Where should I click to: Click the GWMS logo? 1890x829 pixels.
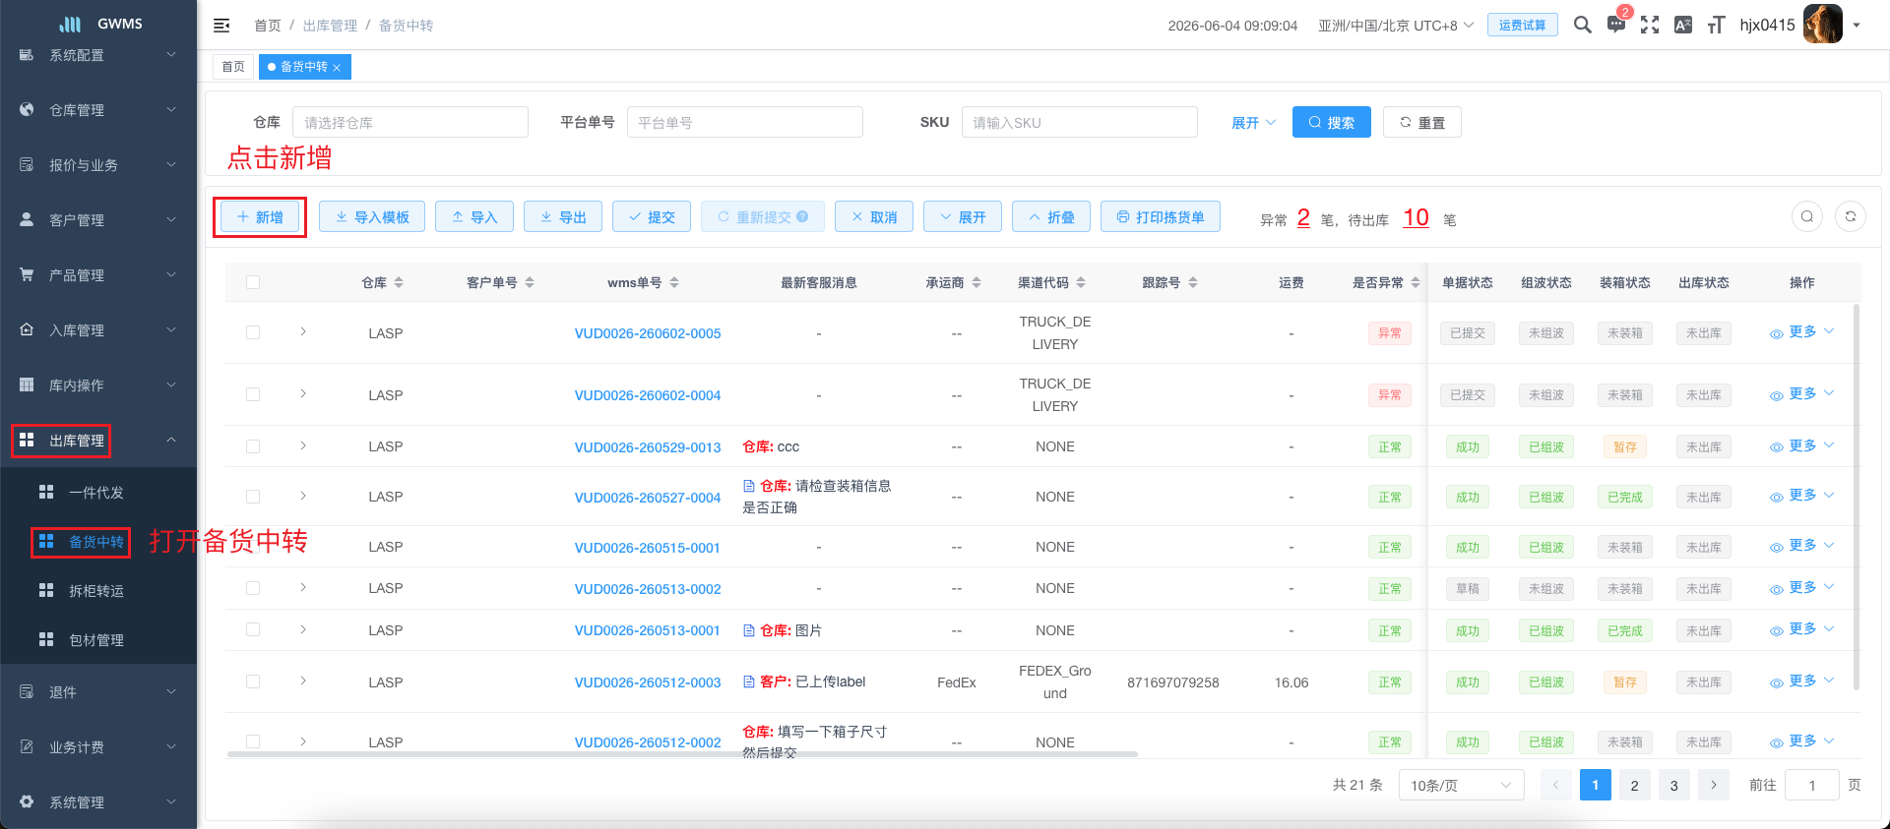(99, 24)
